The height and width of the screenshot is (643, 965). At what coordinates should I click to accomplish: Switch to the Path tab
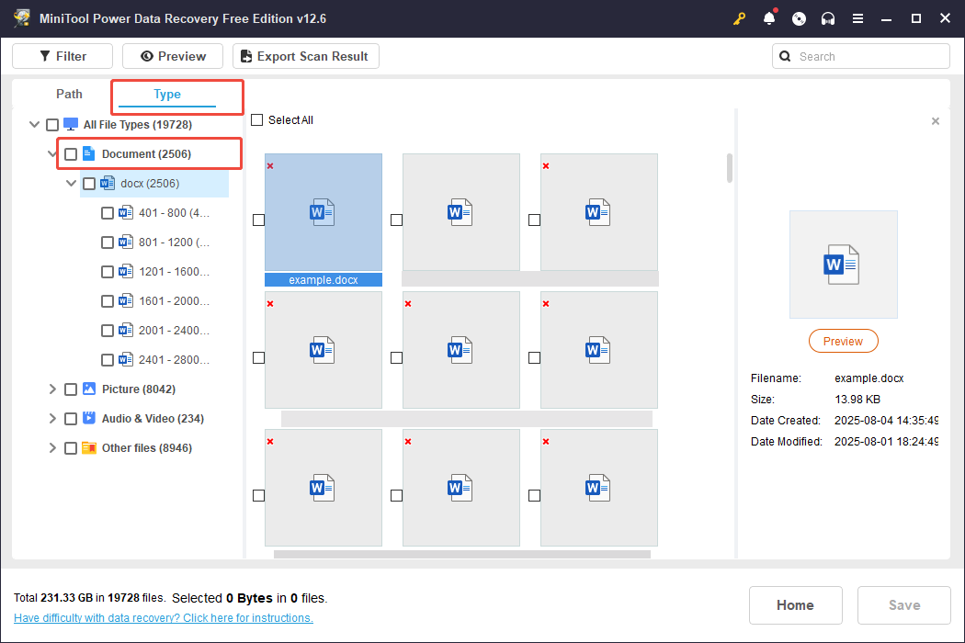[69, 94]
